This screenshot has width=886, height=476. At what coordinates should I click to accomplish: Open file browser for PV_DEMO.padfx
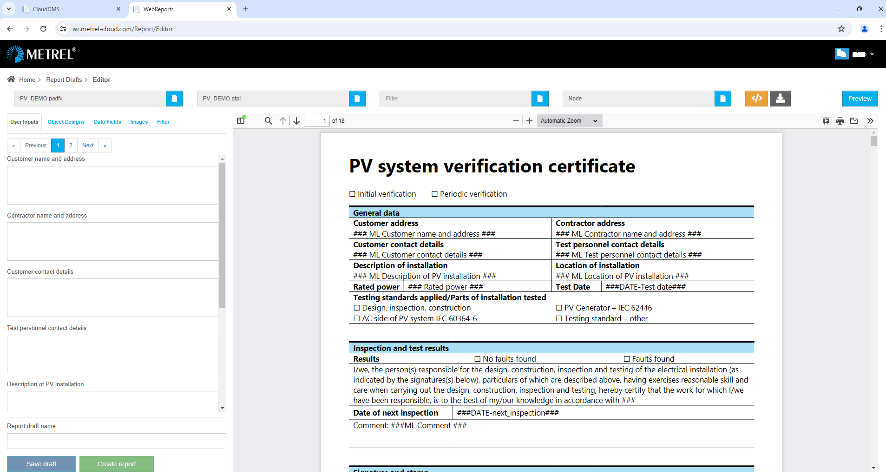174,99
